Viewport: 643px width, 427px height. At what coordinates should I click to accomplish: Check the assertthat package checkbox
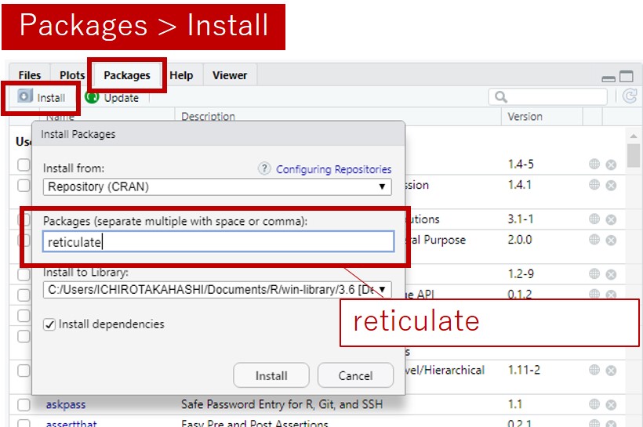24,424
